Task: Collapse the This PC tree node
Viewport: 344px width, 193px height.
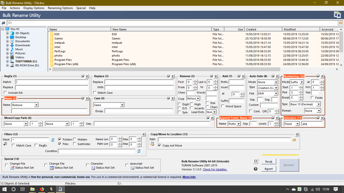Action: [x=3, y=29]
